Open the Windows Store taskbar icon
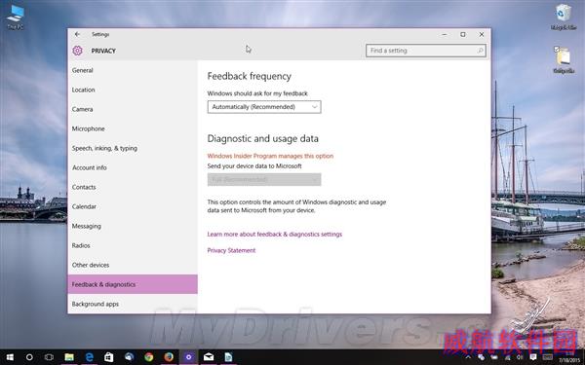The image size is (585, 365). (109, 357)
